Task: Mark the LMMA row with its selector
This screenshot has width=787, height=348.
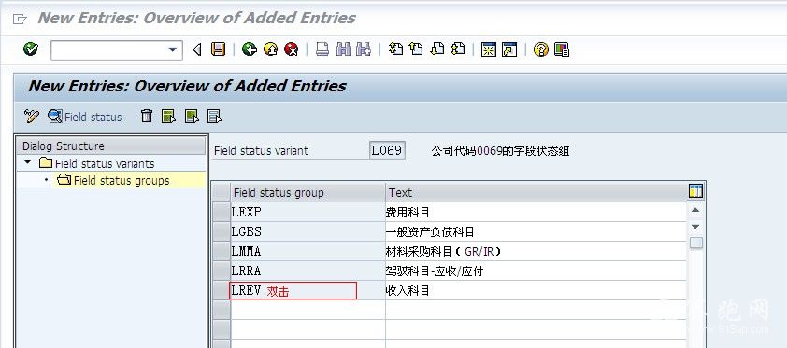Action: click(222, 251)
